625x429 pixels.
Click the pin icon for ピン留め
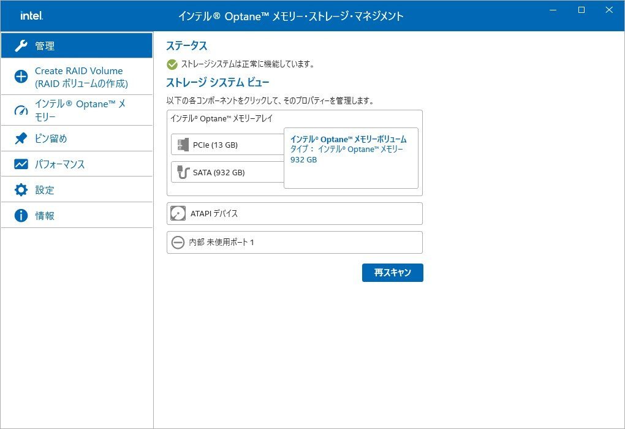click(x=21, y=139)
